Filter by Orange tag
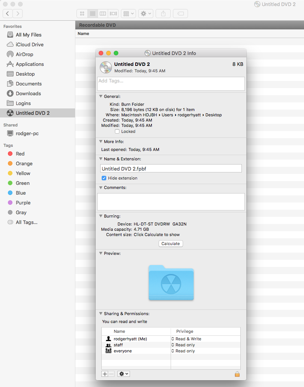The height and width of the screenshot is (387, 304). 38,164
